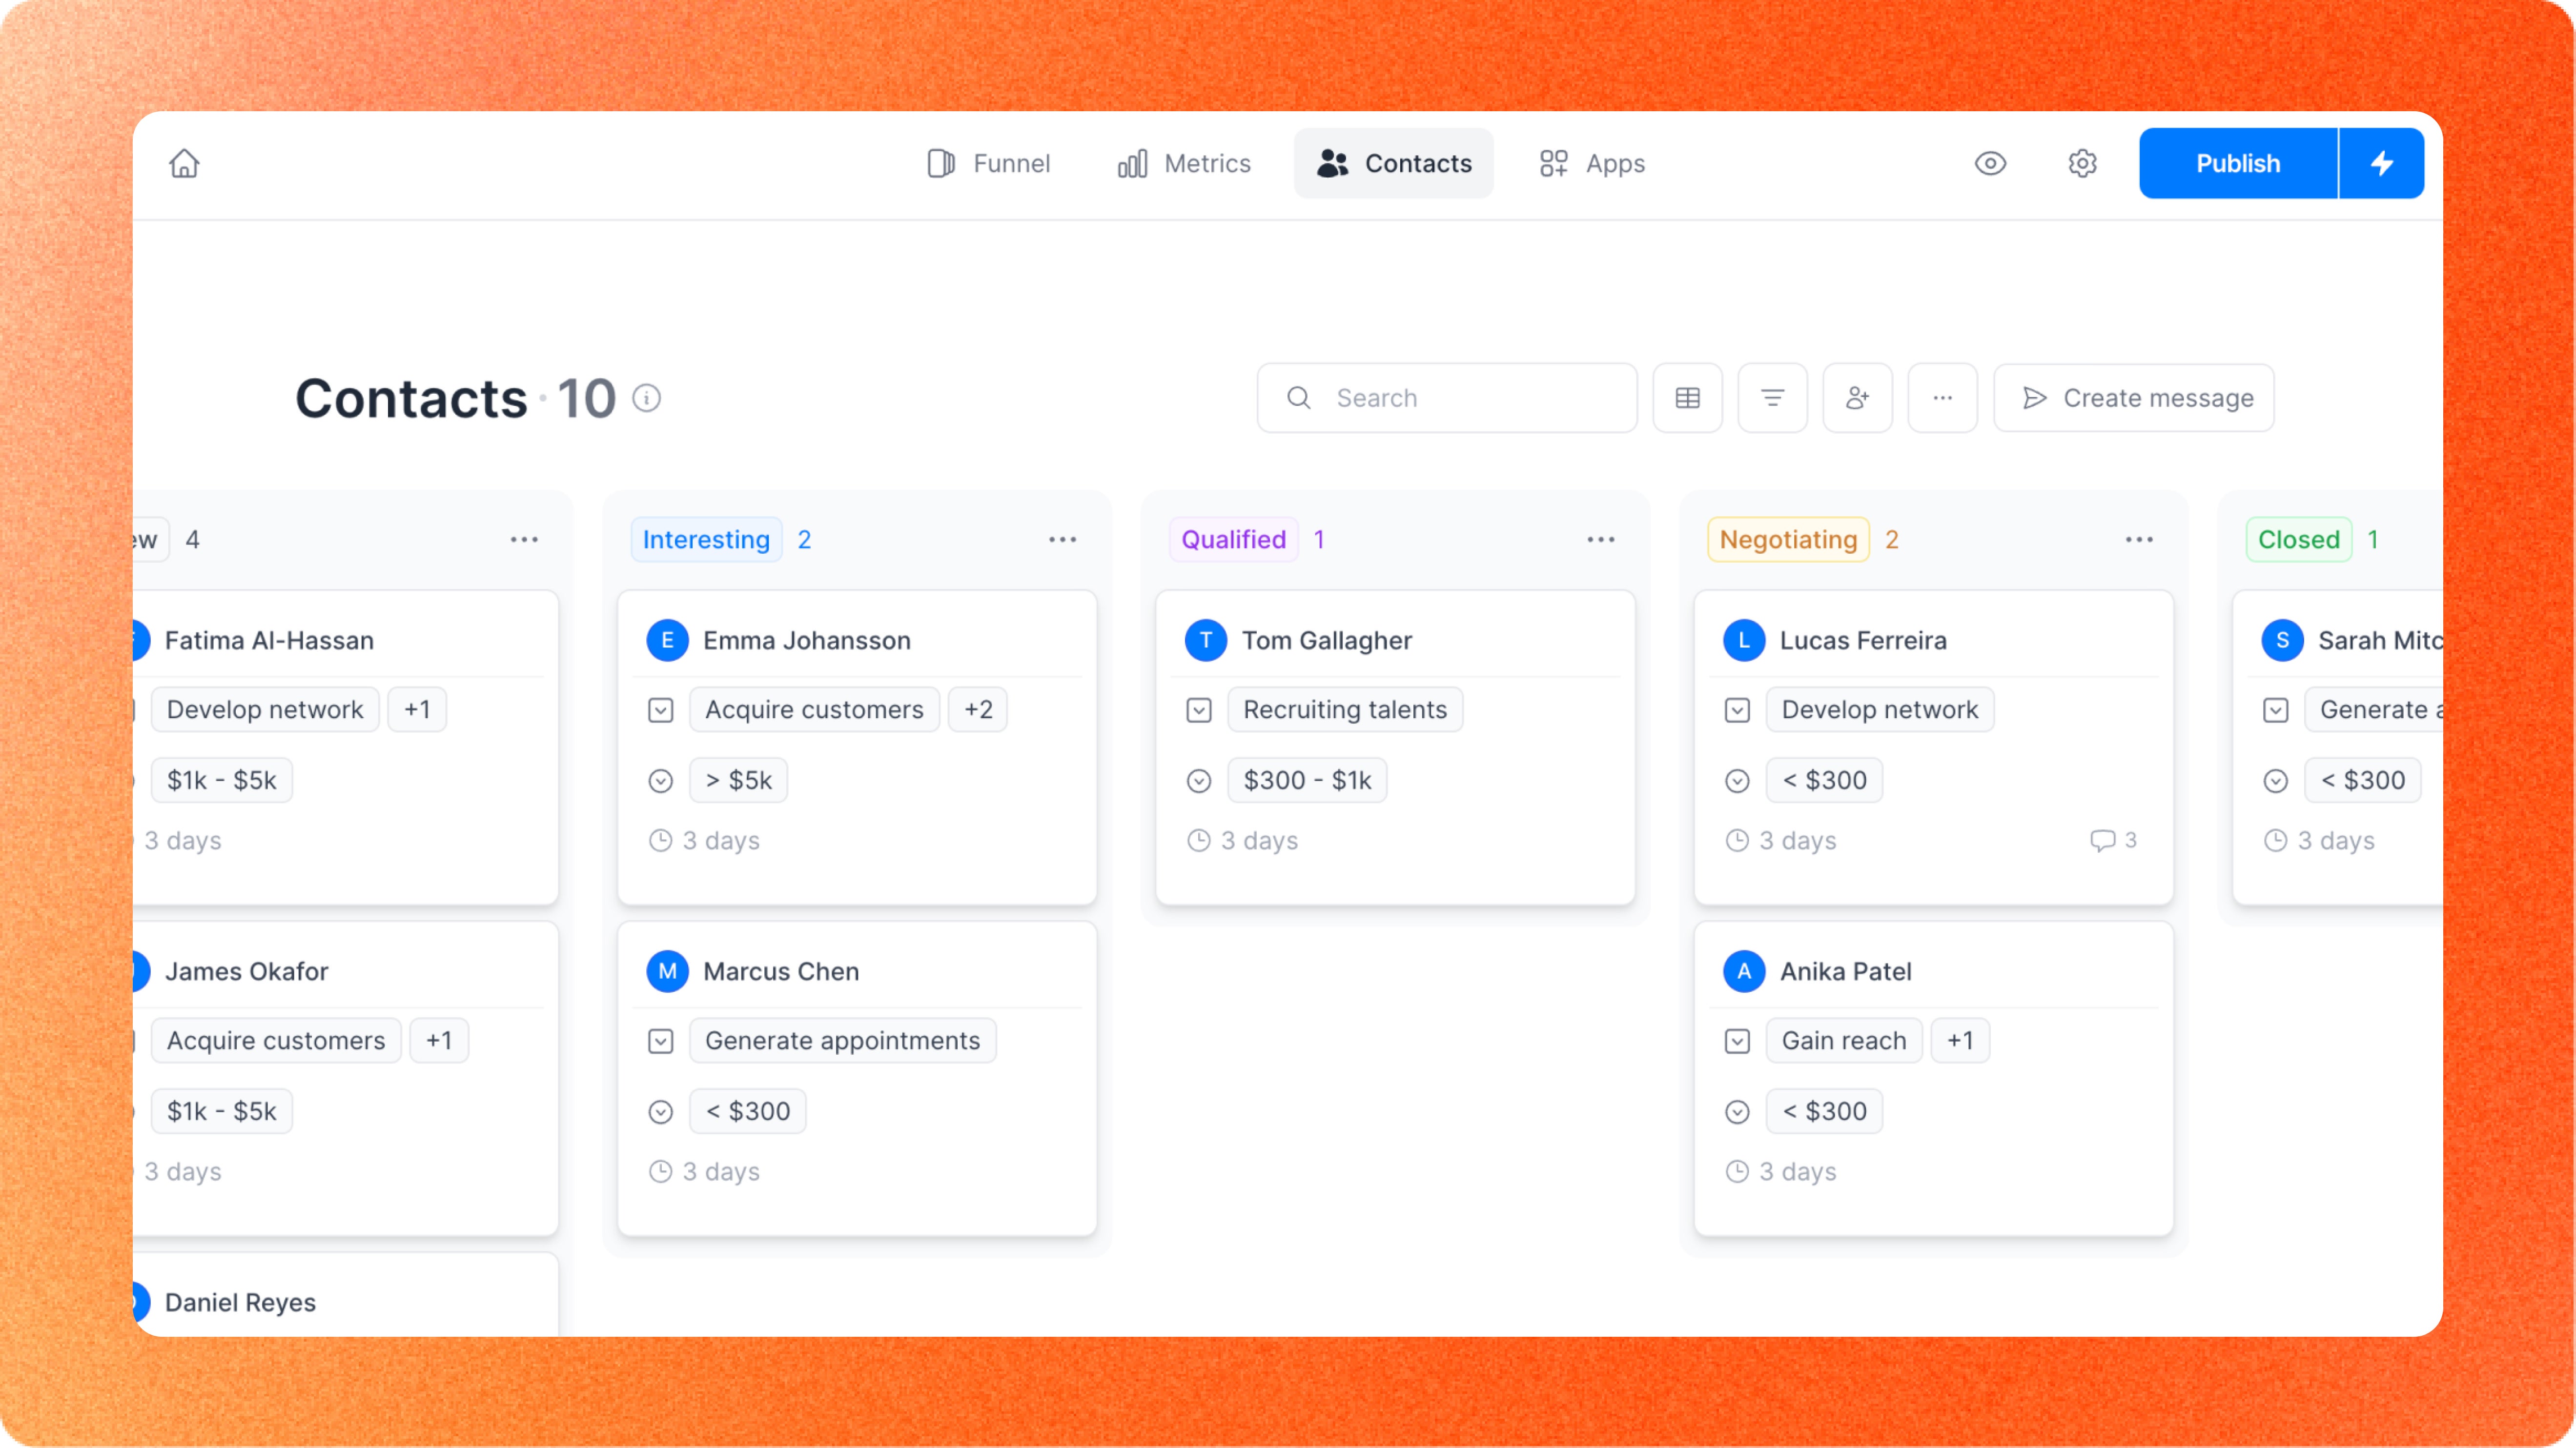Click Anika Patel's avatar
This screenshot has height=1448, width=2576.
pos(1744,971)
